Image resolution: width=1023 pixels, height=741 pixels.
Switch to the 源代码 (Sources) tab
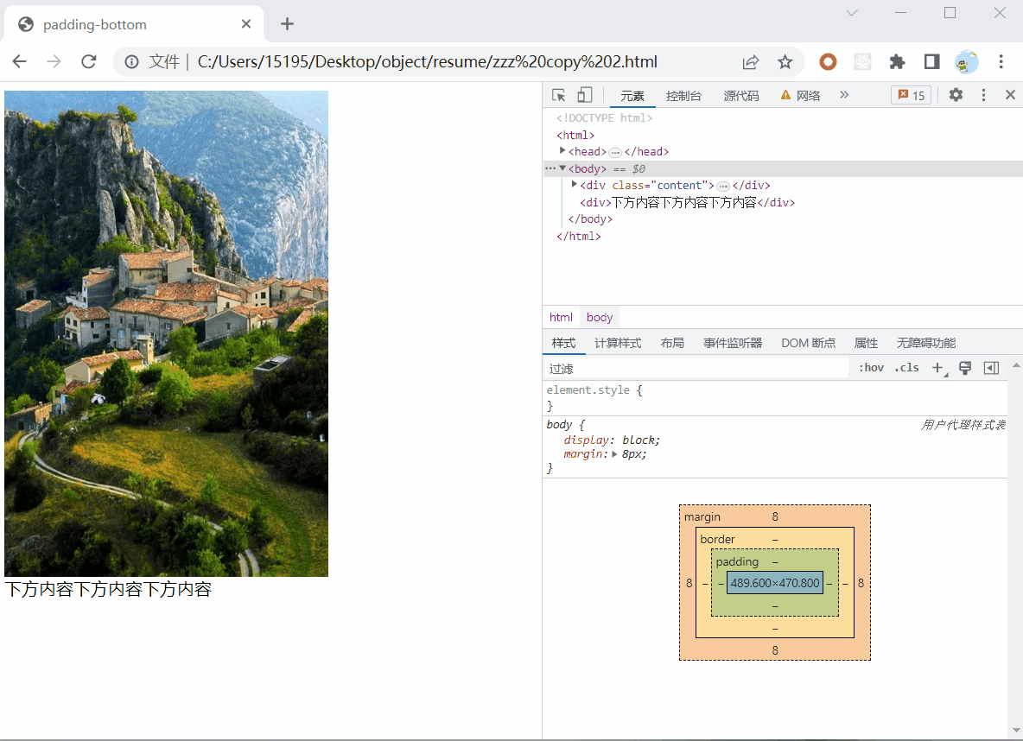[740, 96]
